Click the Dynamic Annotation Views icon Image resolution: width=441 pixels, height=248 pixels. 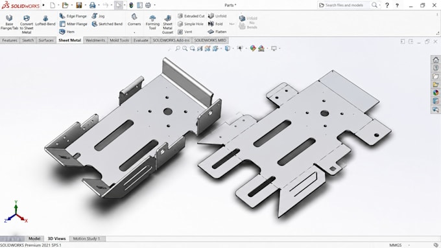pos(208,49)
